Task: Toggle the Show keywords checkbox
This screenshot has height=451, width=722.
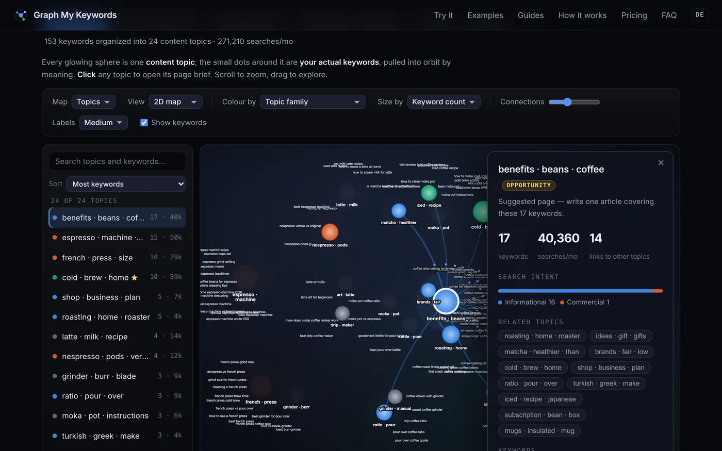Action: pyautogui.click(x=144, y=123)
